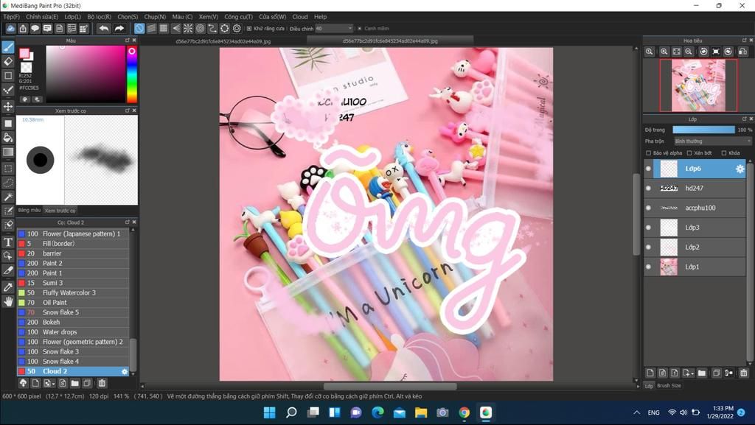The height and width of the screenshot is (425, 755).
Task: Enable the Khóa checkbox
Action: [x=724, y=153]
